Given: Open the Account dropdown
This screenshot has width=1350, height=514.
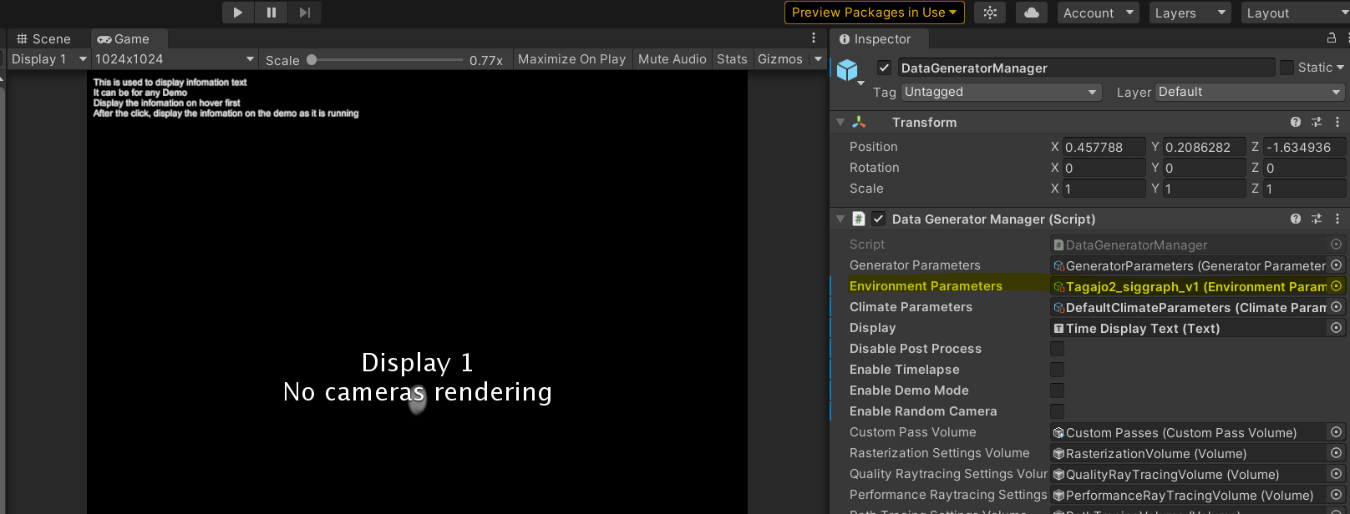Looking at the screenshot, I should (1099, 13).
